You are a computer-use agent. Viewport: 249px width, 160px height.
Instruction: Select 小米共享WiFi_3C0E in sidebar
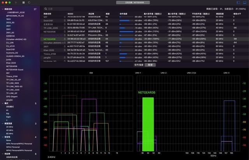click(16, 12)
